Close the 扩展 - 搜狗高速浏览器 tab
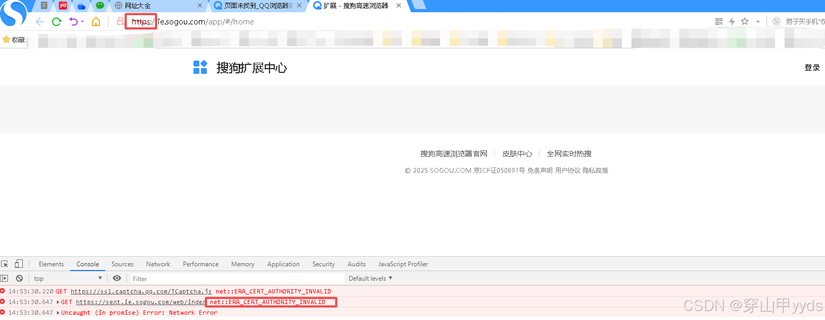Image resolution: width=825 pixels, height=320 pixels. pyautogui.click(x=399, y=5)
